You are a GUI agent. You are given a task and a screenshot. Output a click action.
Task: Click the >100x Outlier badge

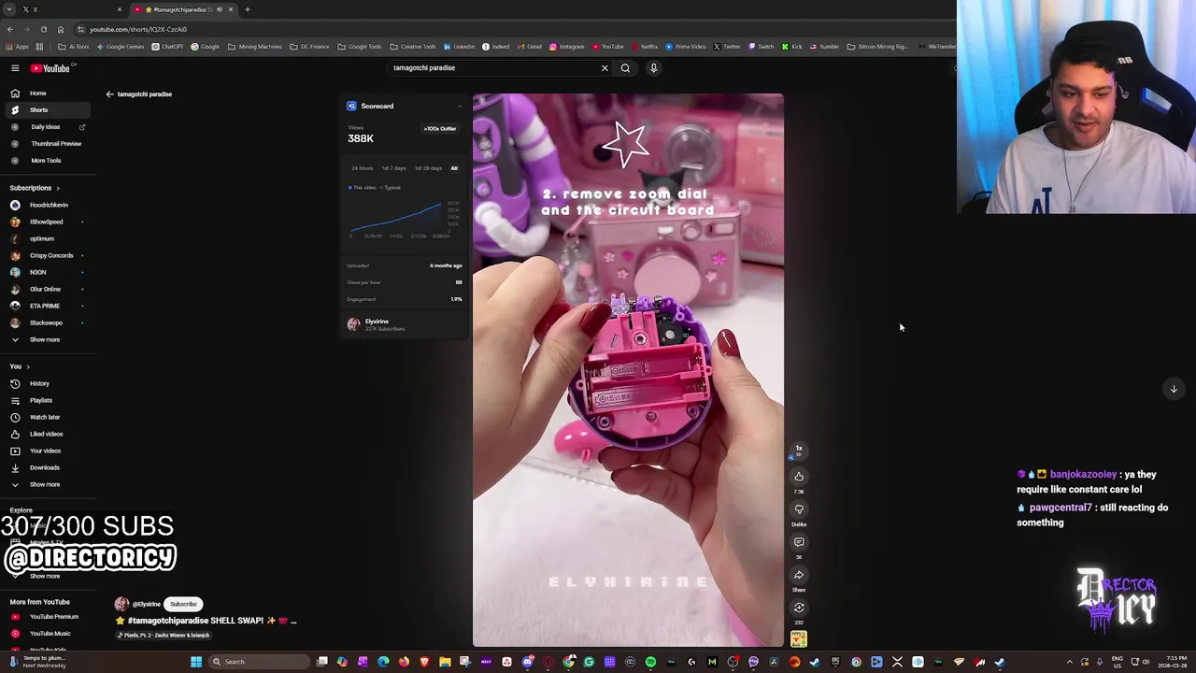click(x=440, y=129)
